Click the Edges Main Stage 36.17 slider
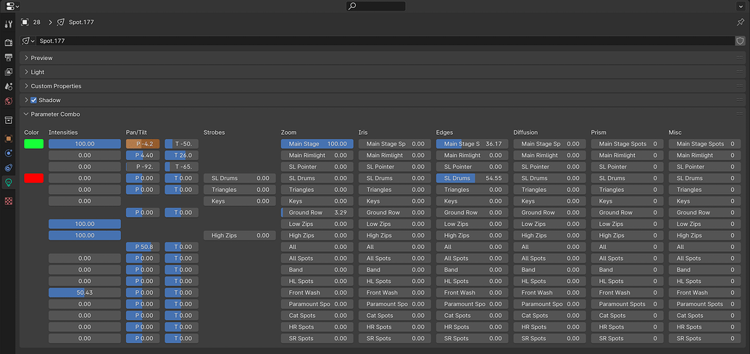The width and height of the screenshot is (750, 354). click(472, 144)
